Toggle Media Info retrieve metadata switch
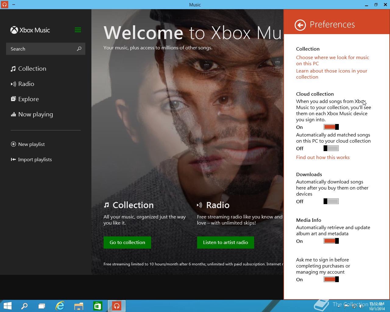 [x=331, y=241]
